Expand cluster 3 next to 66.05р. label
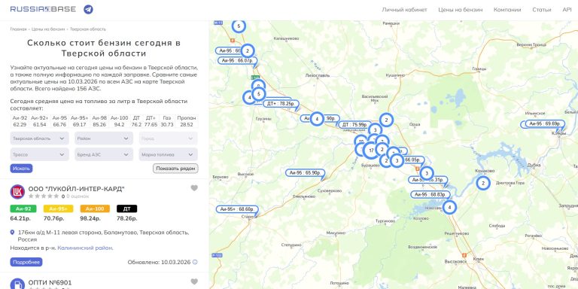The image size is (578, 289). [x=397, y=160]
